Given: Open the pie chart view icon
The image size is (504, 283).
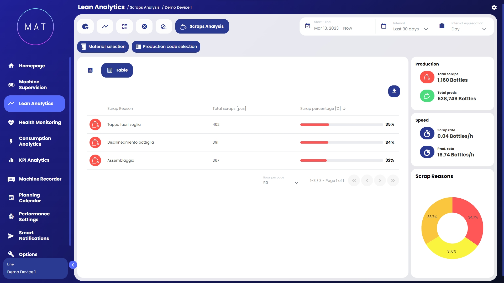Looking at the screenshot, I should point(85,26).
